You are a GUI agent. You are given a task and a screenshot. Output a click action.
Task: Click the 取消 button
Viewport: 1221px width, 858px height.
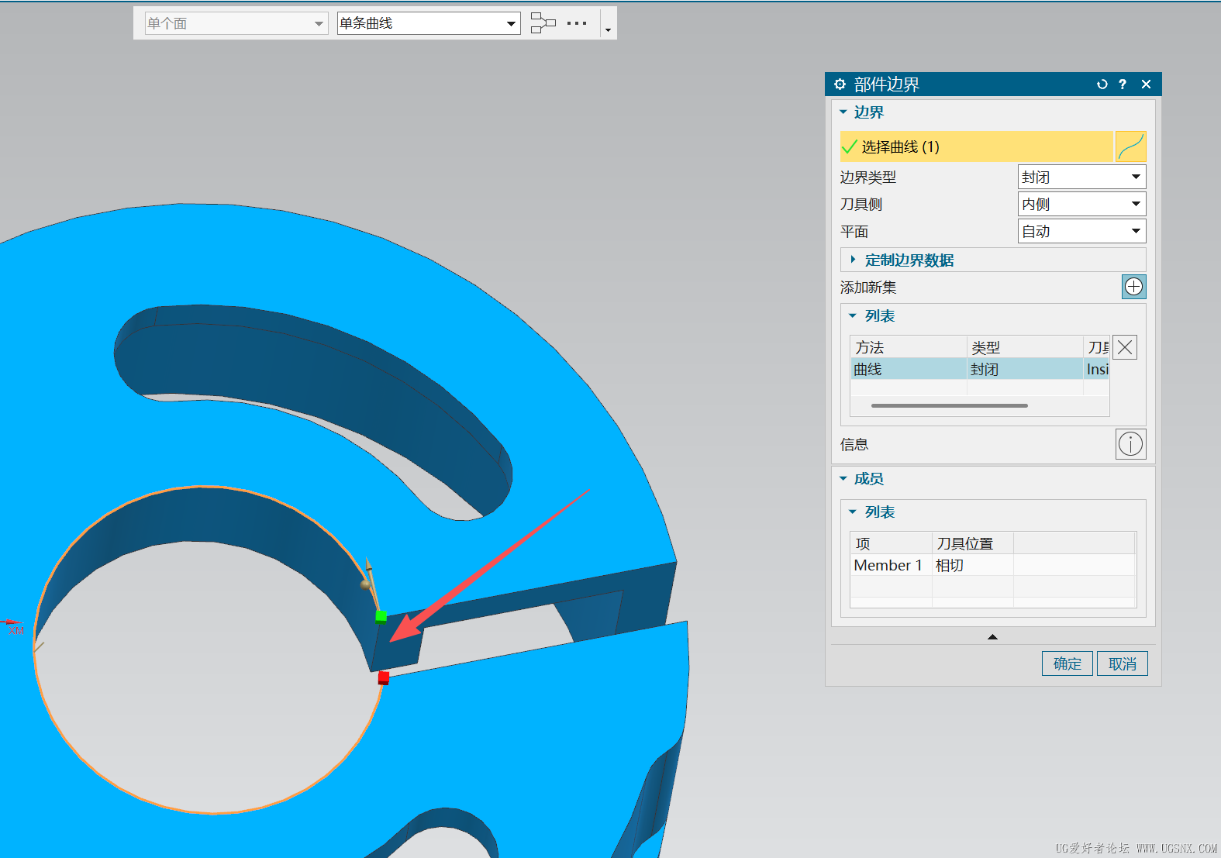point(1122,663)
